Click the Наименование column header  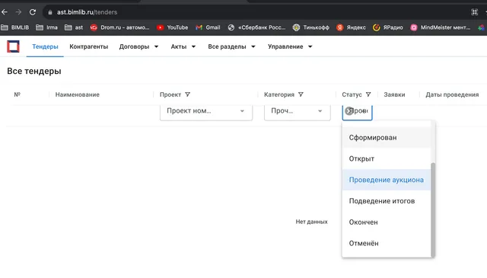[78, 94]
